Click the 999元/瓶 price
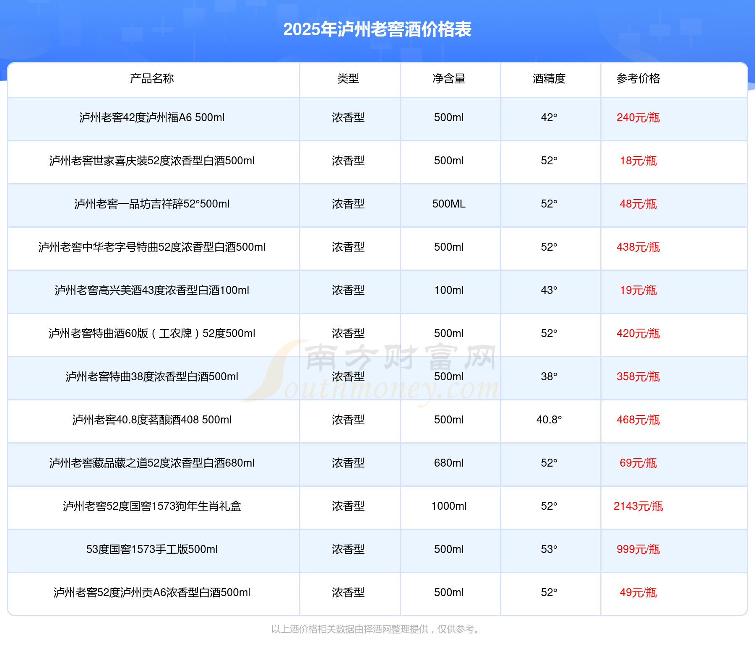Viewport: 755px width, 654px height. pos(638,549)
